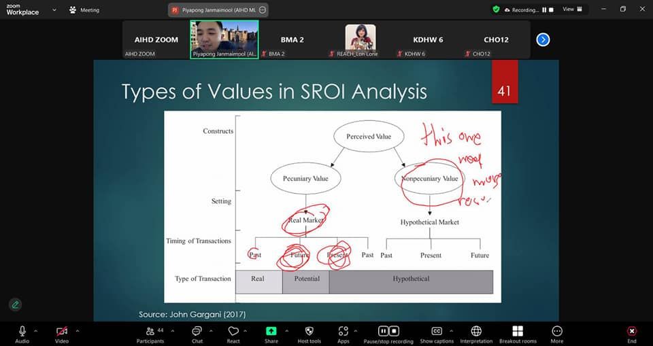653x346 pixels.
Task: Open the Meeting tab
Action: click(84, 10)
